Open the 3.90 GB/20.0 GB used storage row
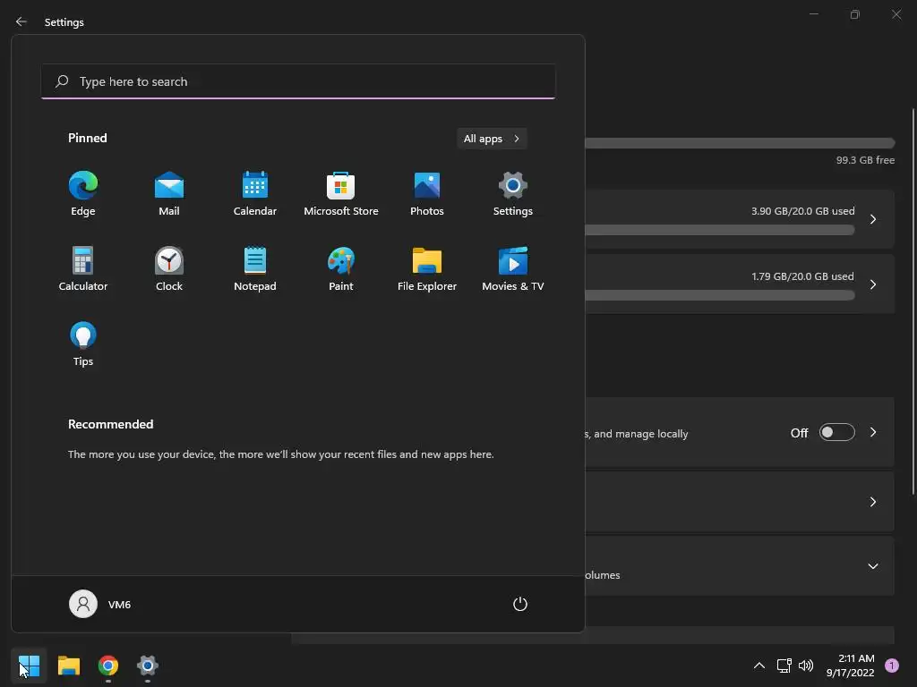Image resolution: width=917 pixels, height=687 pixels. click(x=739, y=219)
